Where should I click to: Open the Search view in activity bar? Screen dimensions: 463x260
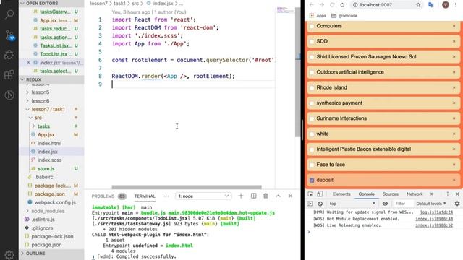point(9,14)
